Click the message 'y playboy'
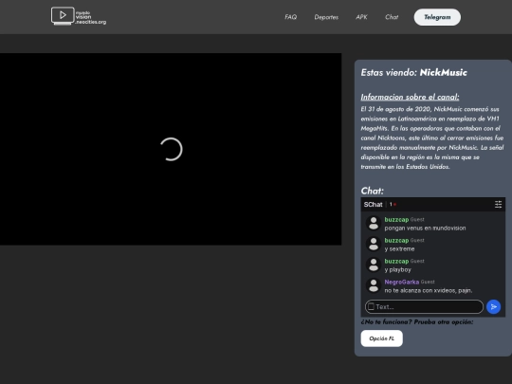The image size is (512, 384). [x=397, y=269]
